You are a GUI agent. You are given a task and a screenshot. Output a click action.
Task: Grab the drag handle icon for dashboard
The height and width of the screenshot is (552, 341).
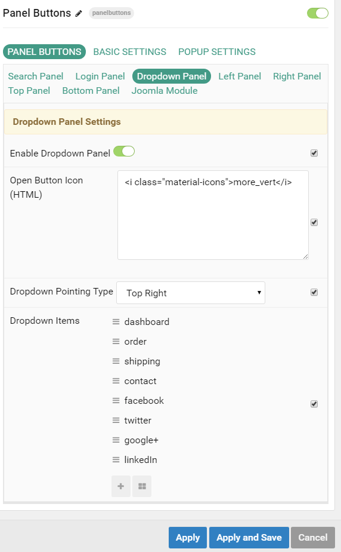point(116,322)
